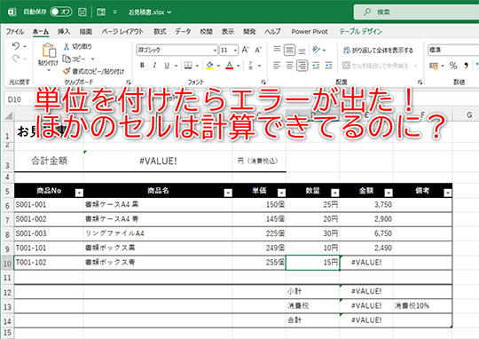Image resolution: width=479 pixels, height=339 pixels.
Task: Switch to the テーブルデザイン tab
Action: pyautogui.click(x=360, y=31)
